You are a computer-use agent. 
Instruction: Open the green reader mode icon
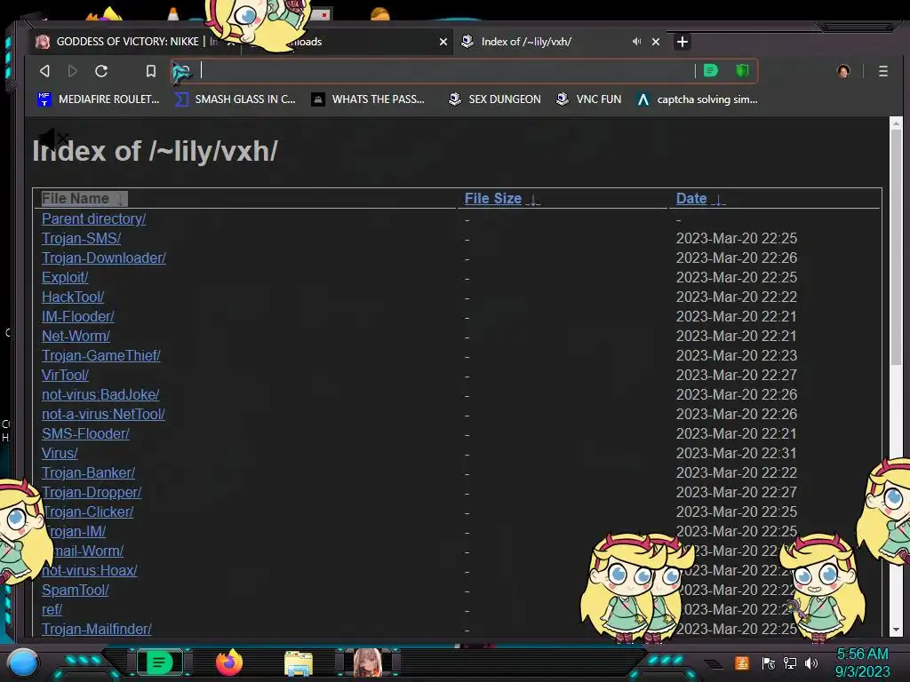point(710,71)
